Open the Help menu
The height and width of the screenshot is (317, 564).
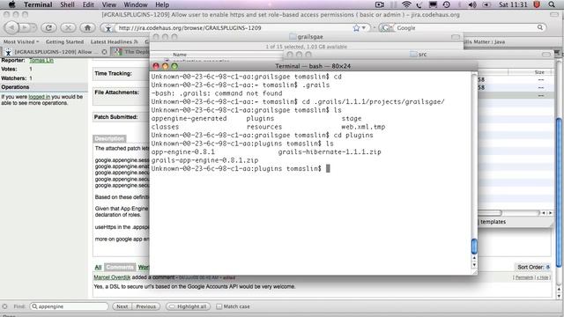pyautogui.click(x=162, y=4)
